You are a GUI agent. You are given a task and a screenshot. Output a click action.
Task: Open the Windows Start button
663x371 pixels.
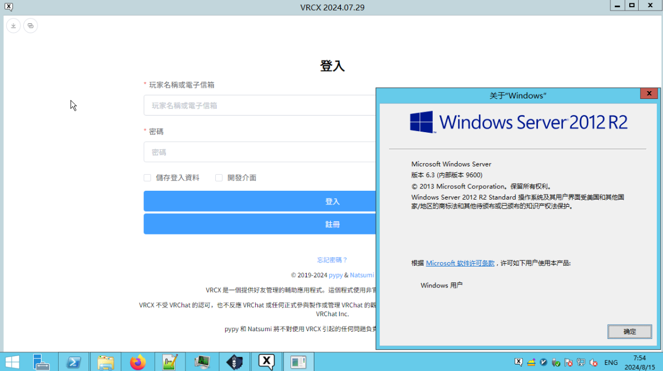(x=12, y=362)
